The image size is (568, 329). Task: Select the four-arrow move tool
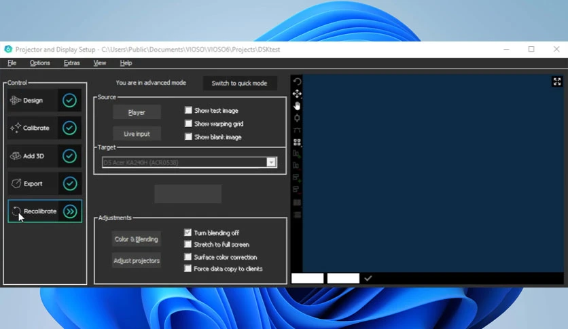297,94
